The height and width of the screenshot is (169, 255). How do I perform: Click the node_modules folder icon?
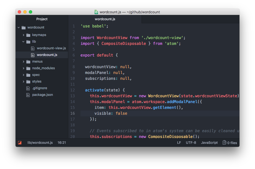point(28,68)
